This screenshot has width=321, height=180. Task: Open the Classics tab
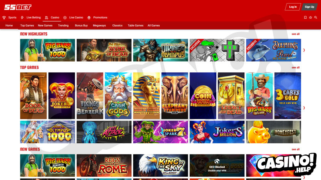pyautogui.click(x=117, y=26)
